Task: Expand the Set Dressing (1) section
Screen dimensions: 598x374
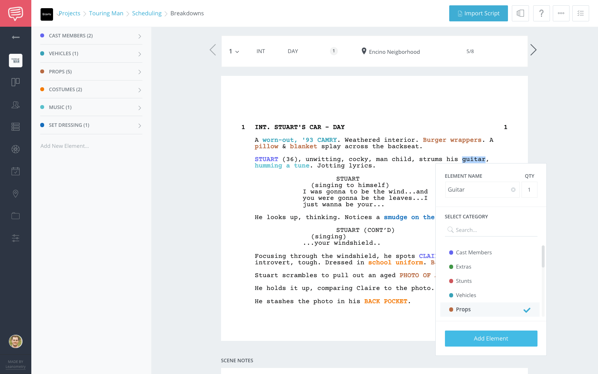Action: pos(91,125)
